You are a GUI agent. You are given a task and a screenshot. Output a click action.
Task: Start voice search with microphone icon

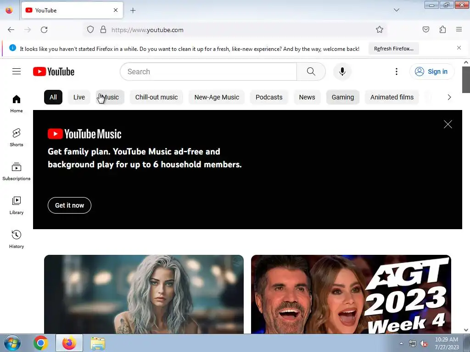(342, 71)
